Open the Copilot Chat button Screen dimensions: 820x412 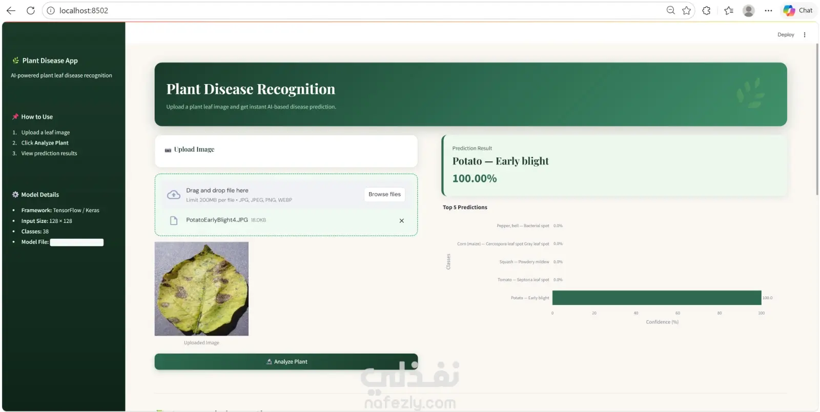coord(798,10)
